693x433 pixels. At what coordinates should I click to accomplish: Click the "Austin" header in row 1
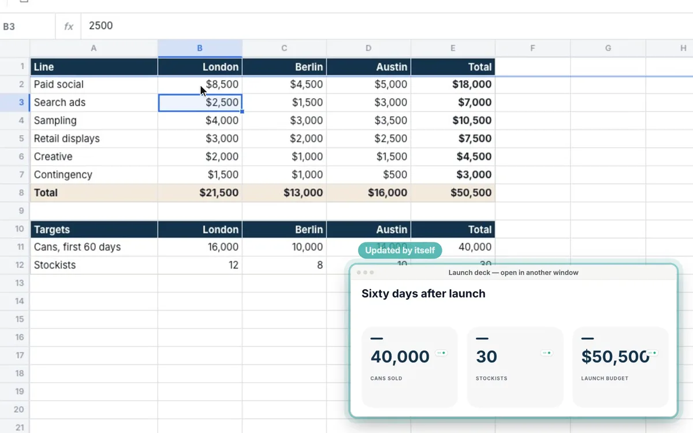pos(368,67)
